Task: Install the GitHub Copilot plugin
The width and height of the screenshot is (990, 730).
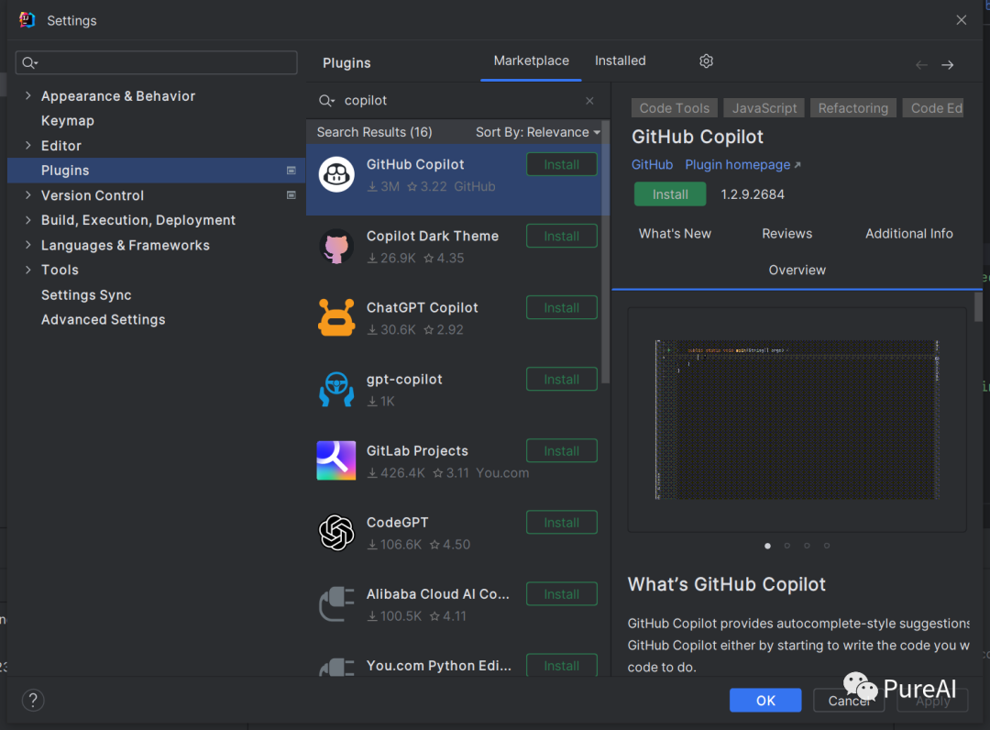Action: pyautogui.click(x=670, y=194)
